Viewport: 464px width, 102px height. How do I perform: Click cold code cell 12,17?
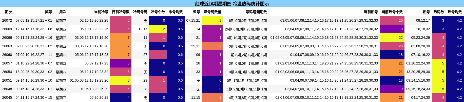[143, 29]
